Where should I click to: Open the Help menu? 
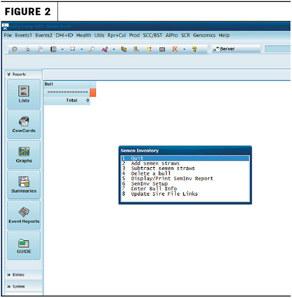tap(224, 36)
